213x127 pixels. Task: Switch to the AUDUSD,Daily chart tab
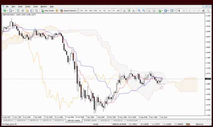pyautogui.click(x=132, y=121)
